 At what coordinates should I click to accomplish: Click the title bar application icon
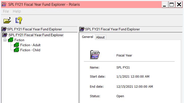pyautogui.click(x=4, y=5)
